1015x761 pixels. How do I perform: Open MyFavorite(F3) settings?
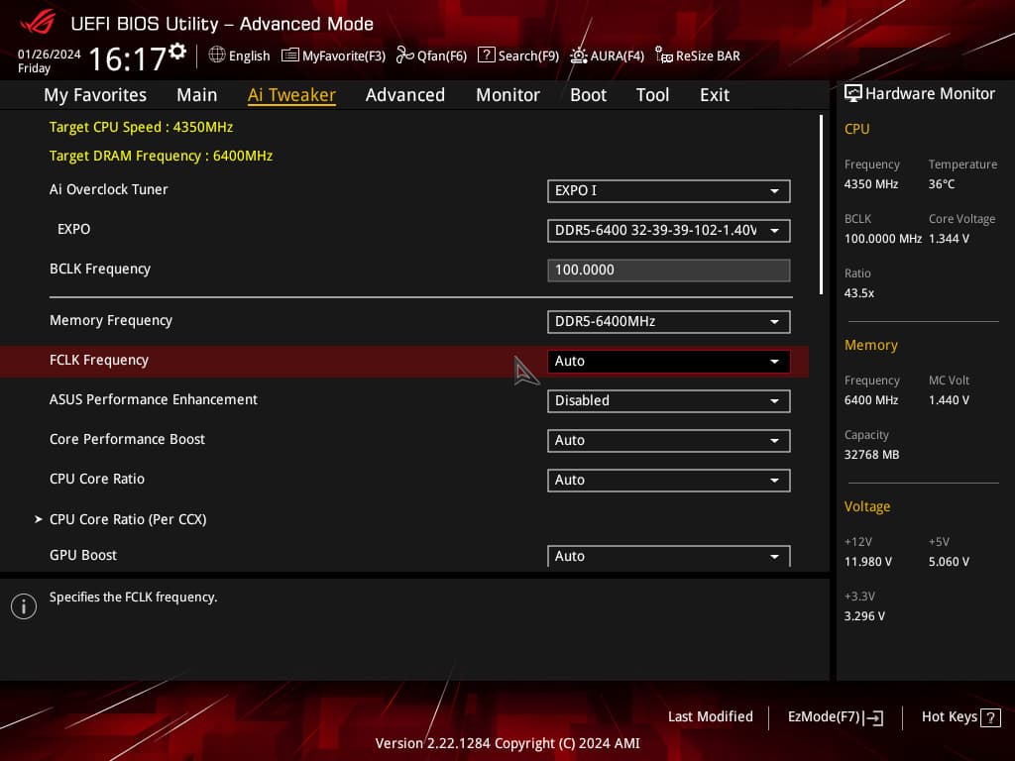tap(333, 55)
